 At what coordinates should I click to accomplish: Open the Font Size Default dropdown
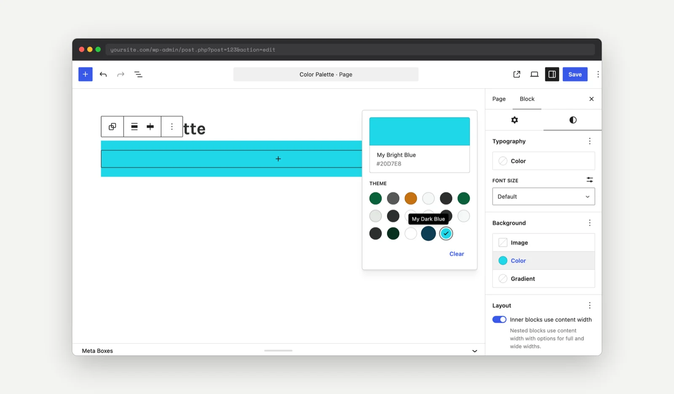[543, 196]
